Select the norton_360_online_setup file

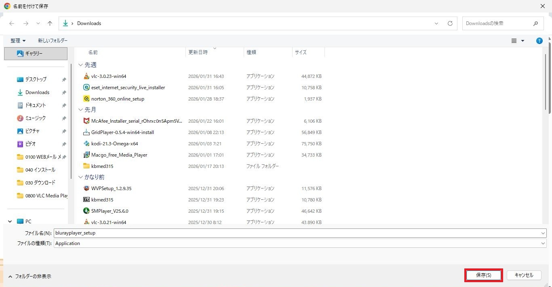[x=118, y=99]
